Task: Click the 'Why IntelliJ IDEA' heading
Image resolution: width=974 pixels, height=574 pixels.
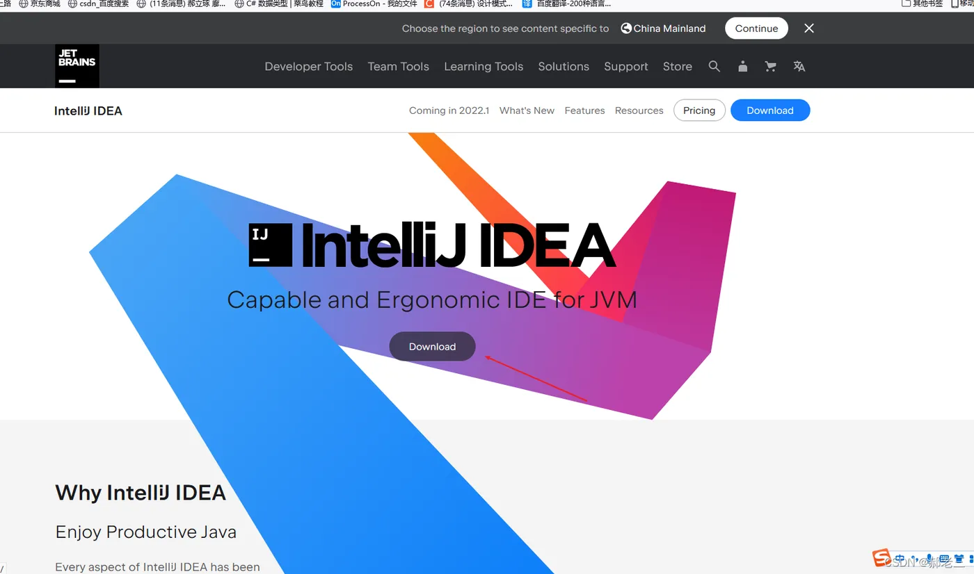Action: [x=141, y=493]
